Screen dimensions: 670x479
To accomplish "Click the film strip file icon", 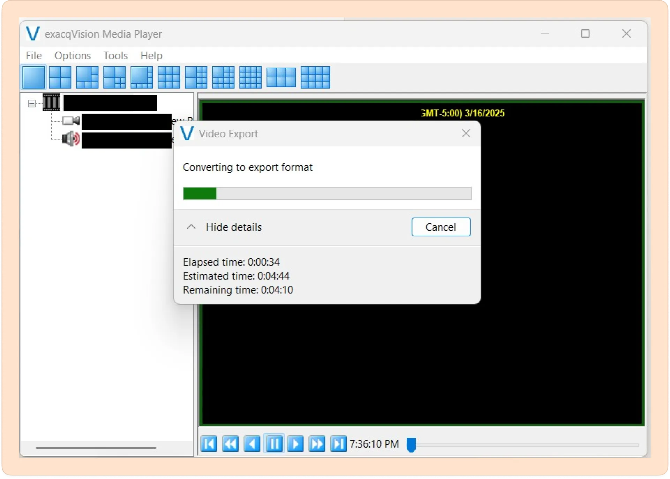I will point(51,102).
